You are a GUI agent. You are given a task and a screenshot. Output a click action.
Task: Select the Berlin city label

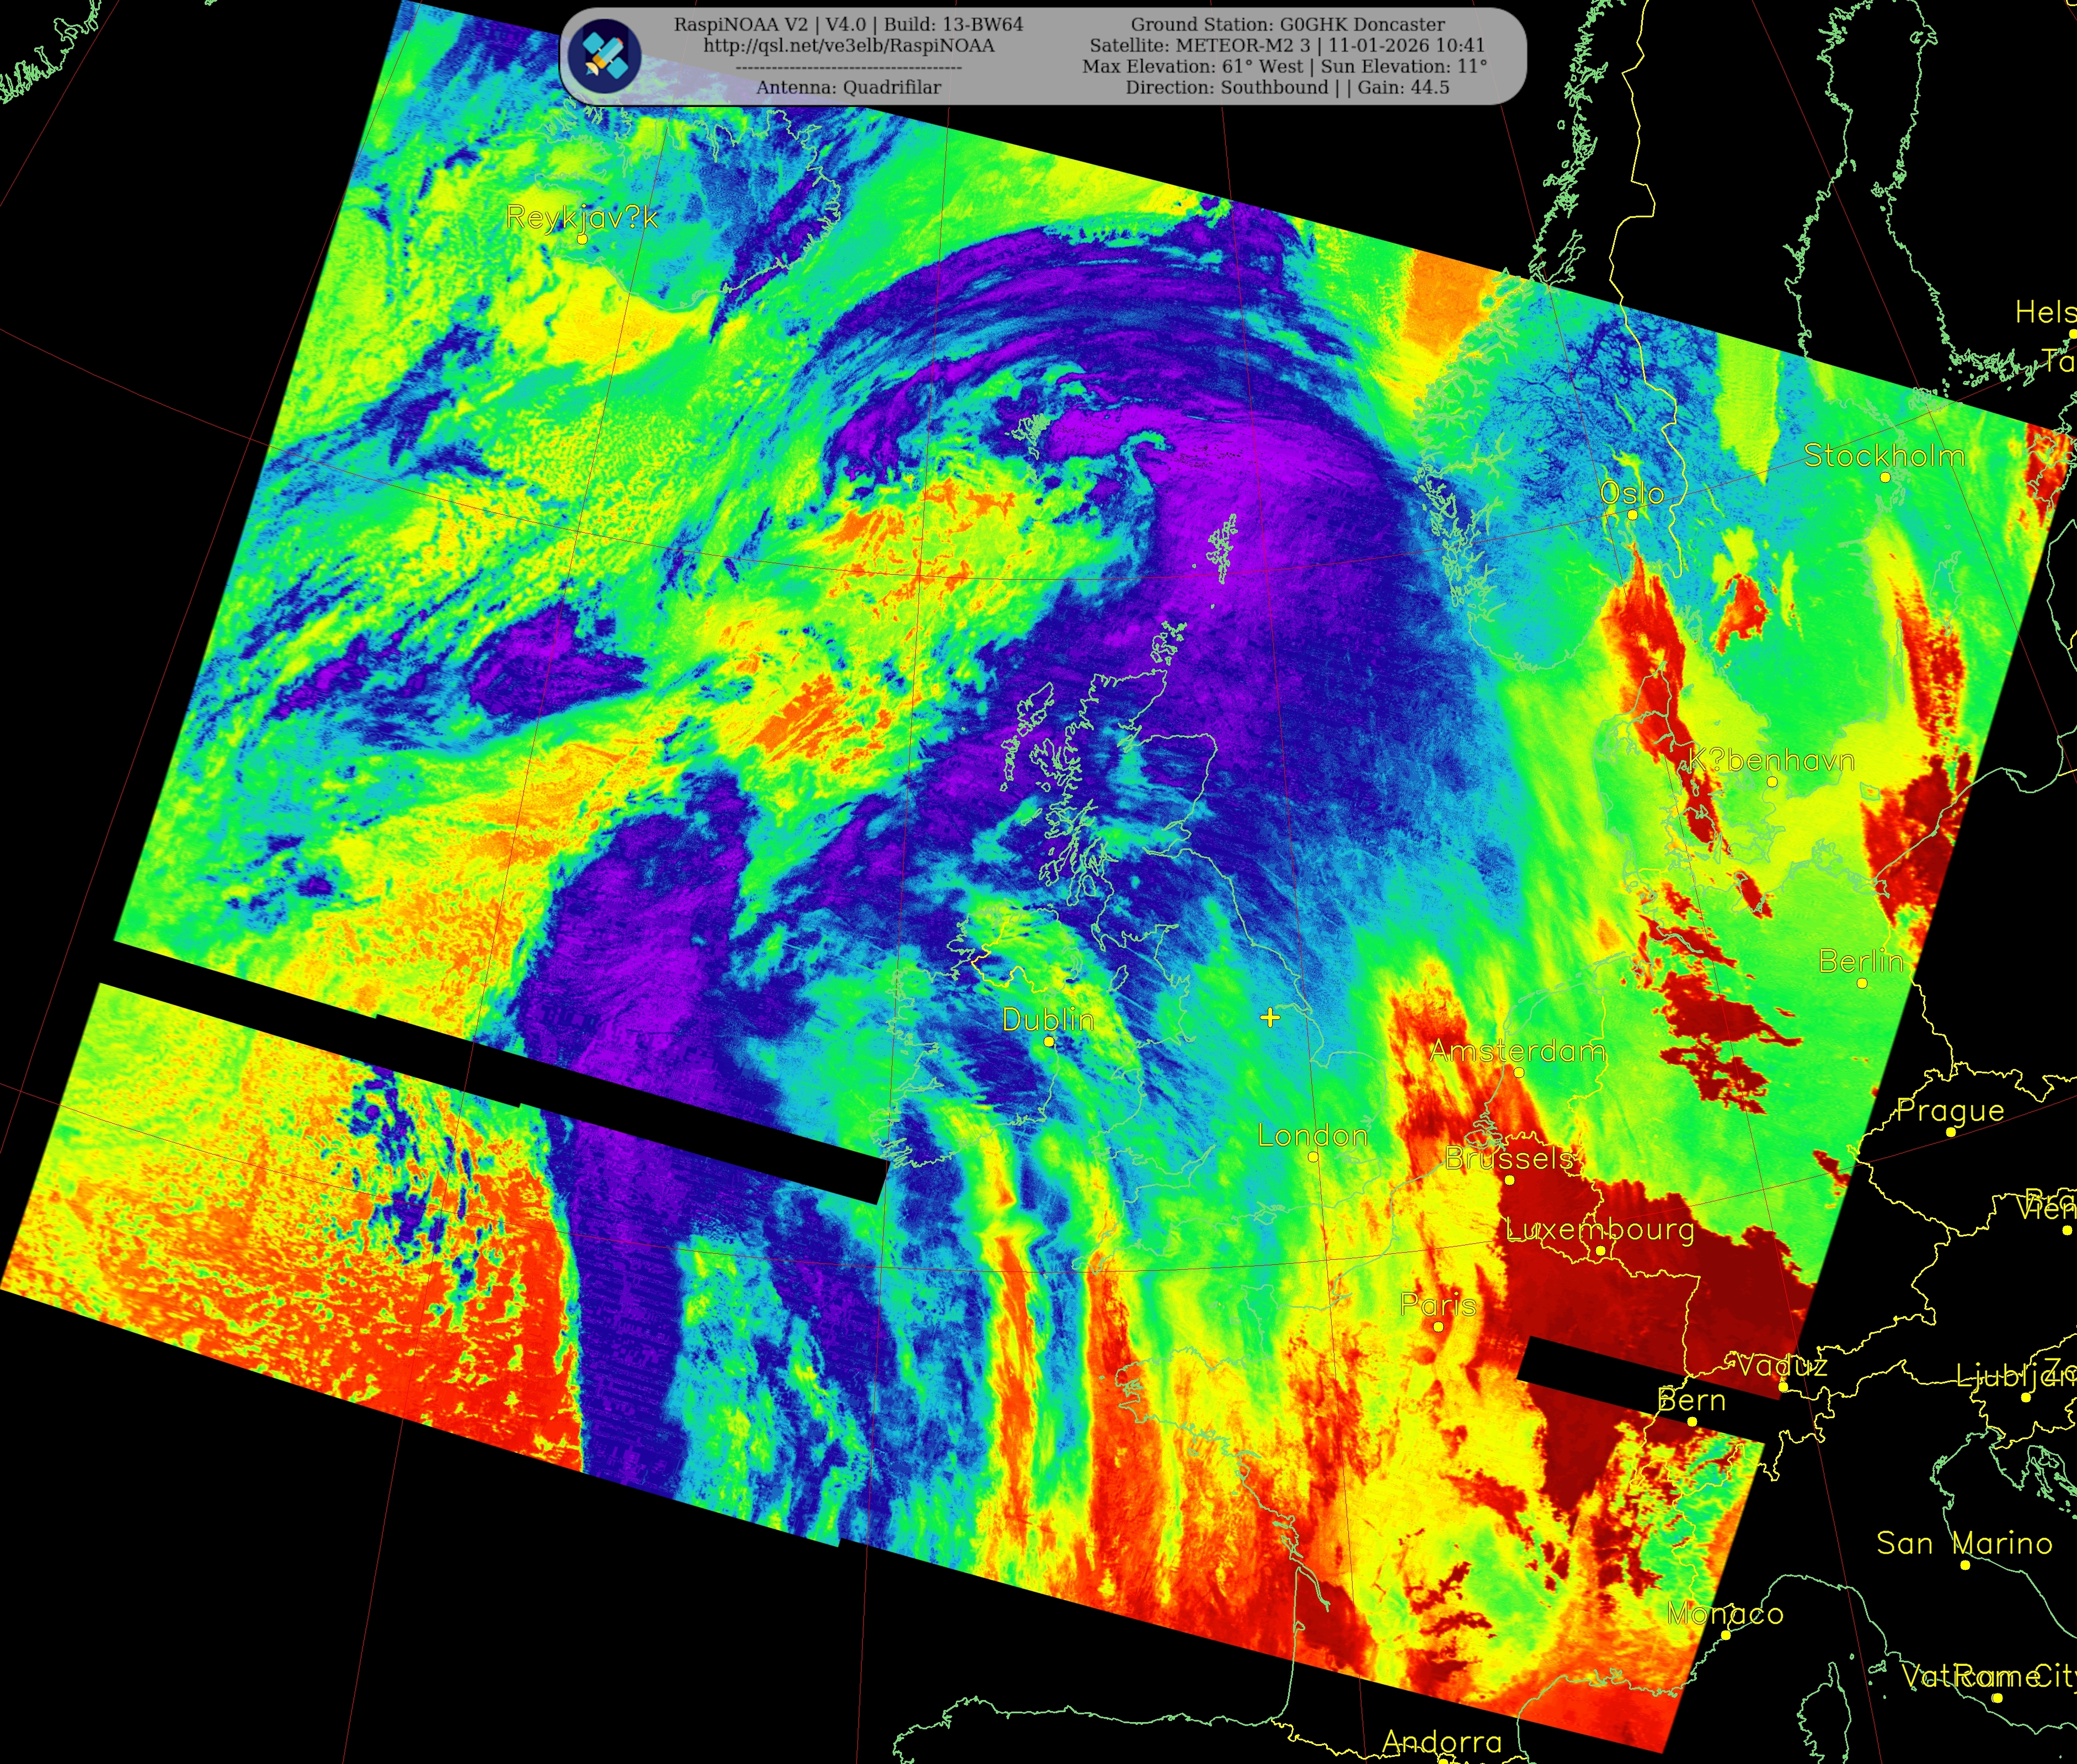click(x=1861, y=962)
